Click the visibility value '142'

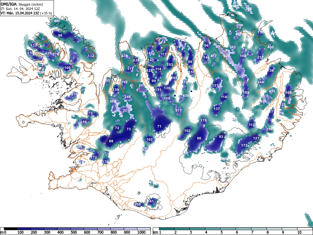(151, 60)
